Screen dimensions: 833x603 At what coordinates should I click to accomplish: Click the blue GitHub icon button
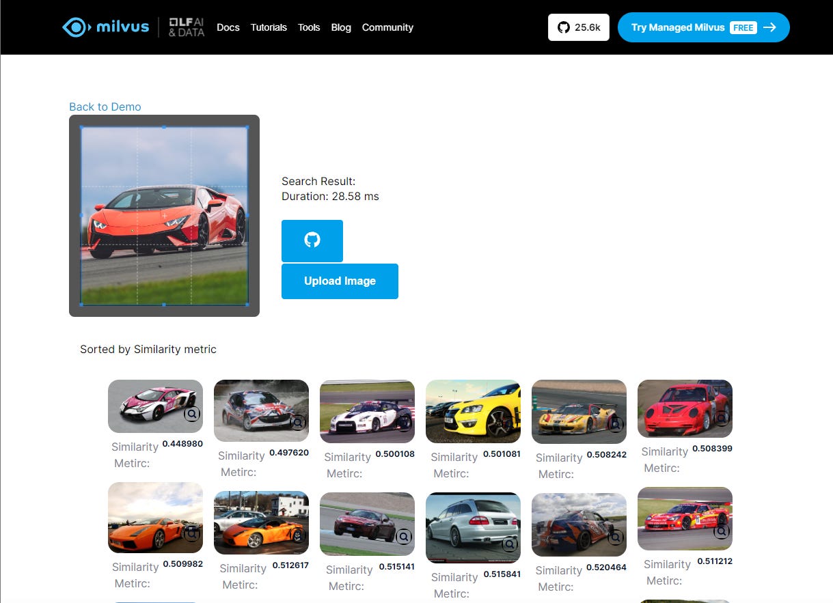pyautogui.click(x=312, y=240)
